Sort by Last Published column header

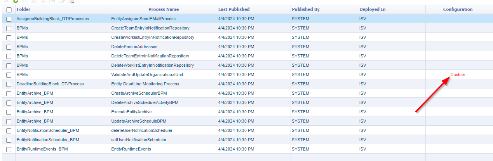[234, 9]
